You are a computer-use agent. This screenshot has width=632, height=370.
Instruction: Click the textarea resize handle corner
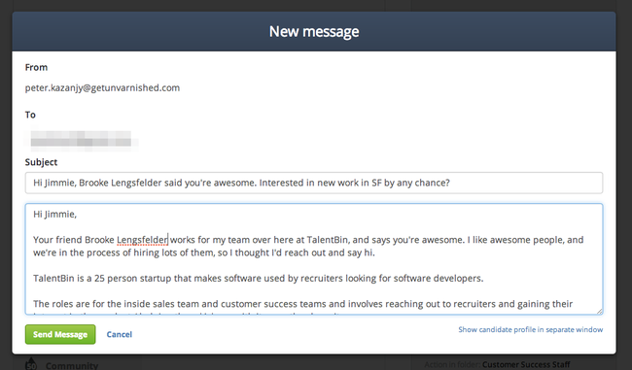click(x=599, y=311)
